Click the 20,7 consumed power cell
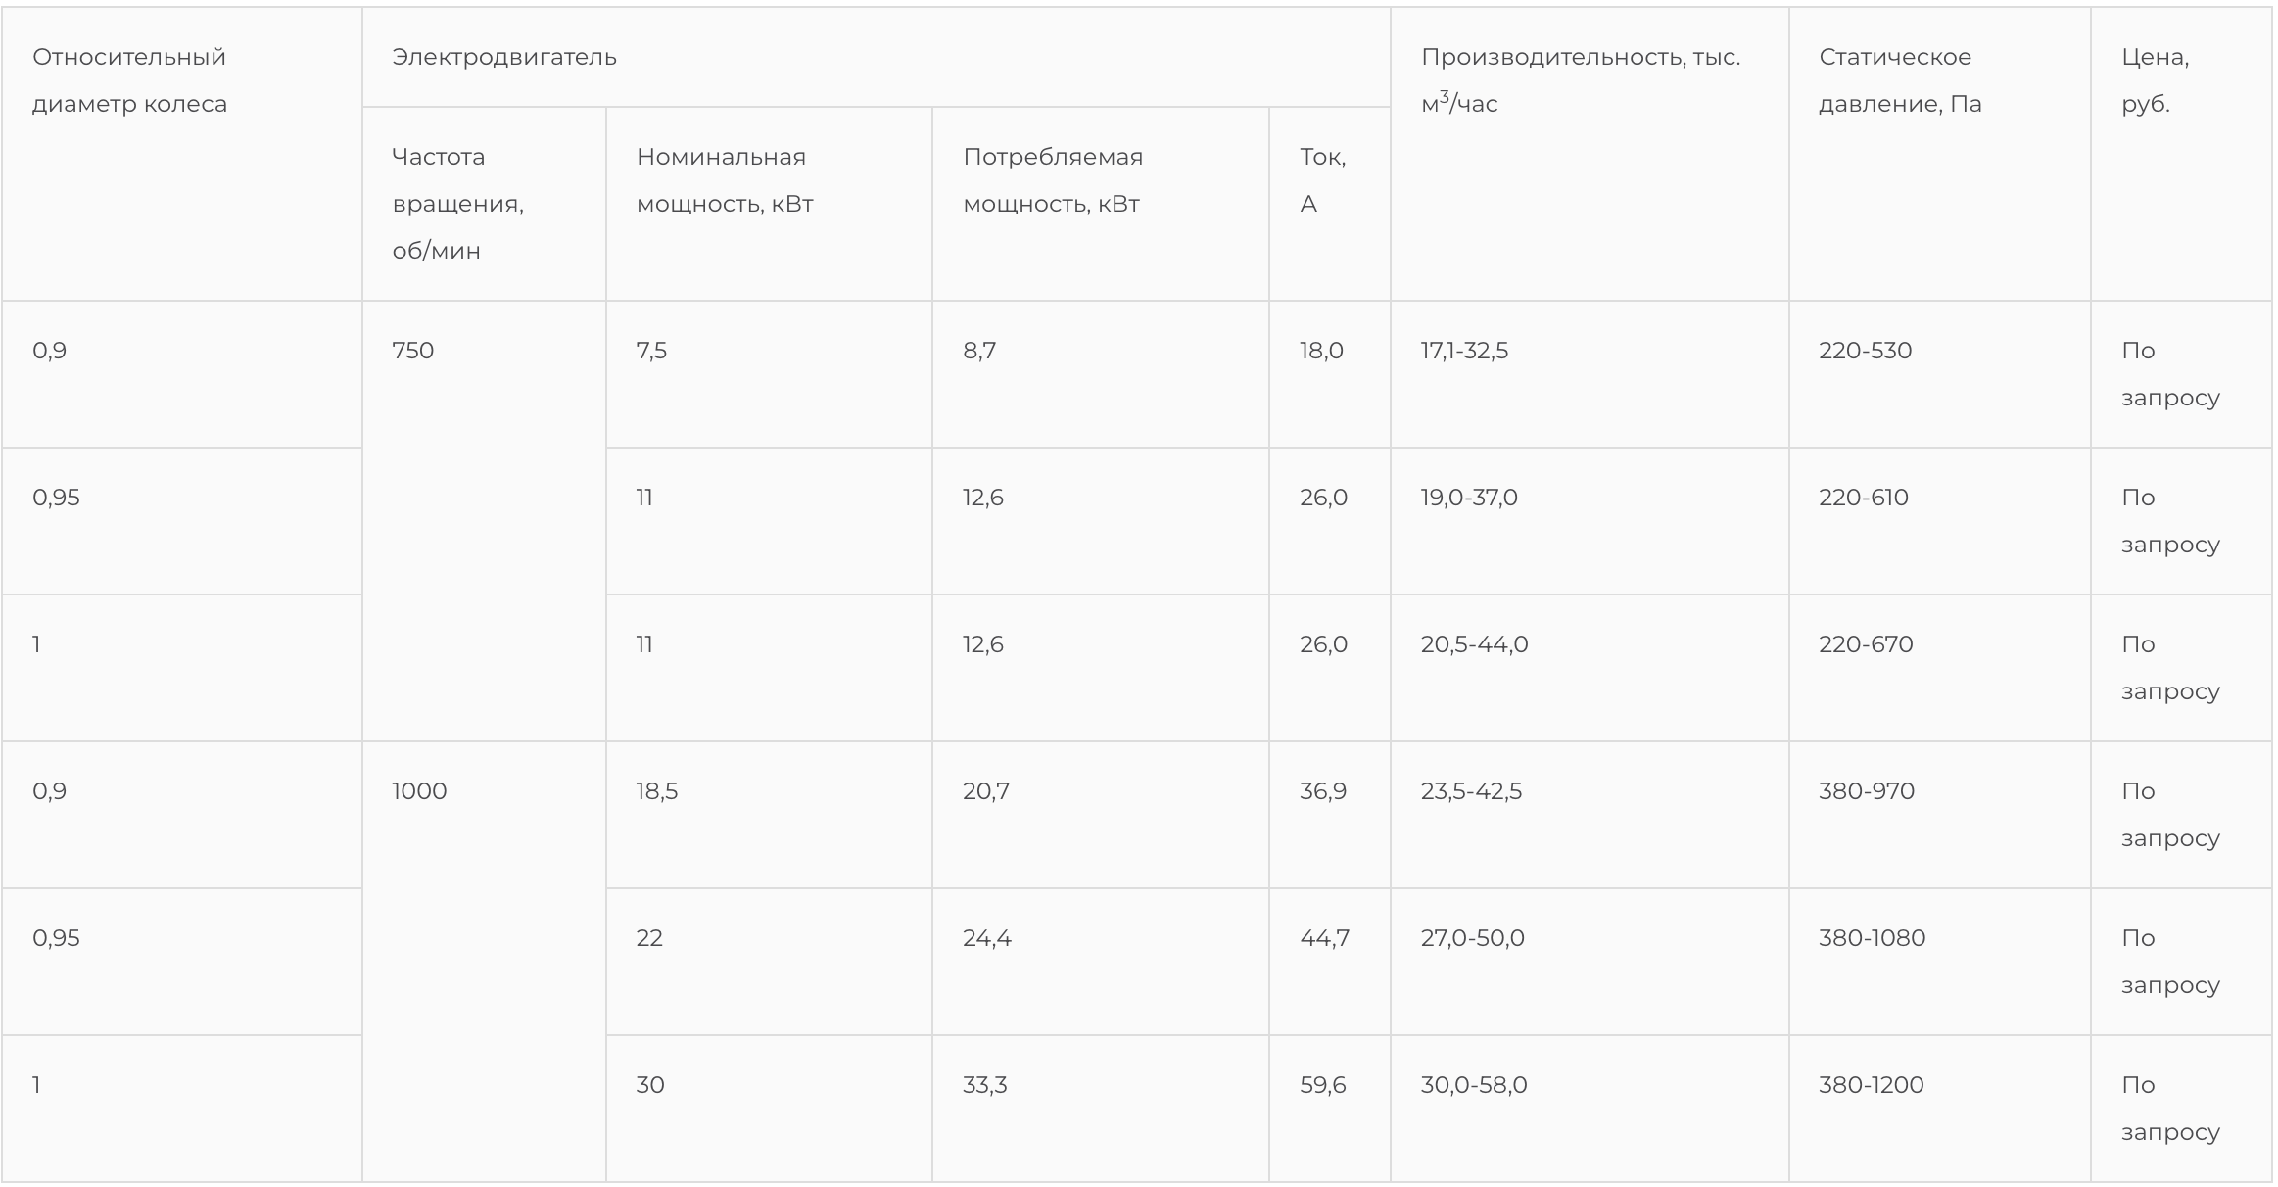Screen dimensions: 2278x1187 (986, 791)
